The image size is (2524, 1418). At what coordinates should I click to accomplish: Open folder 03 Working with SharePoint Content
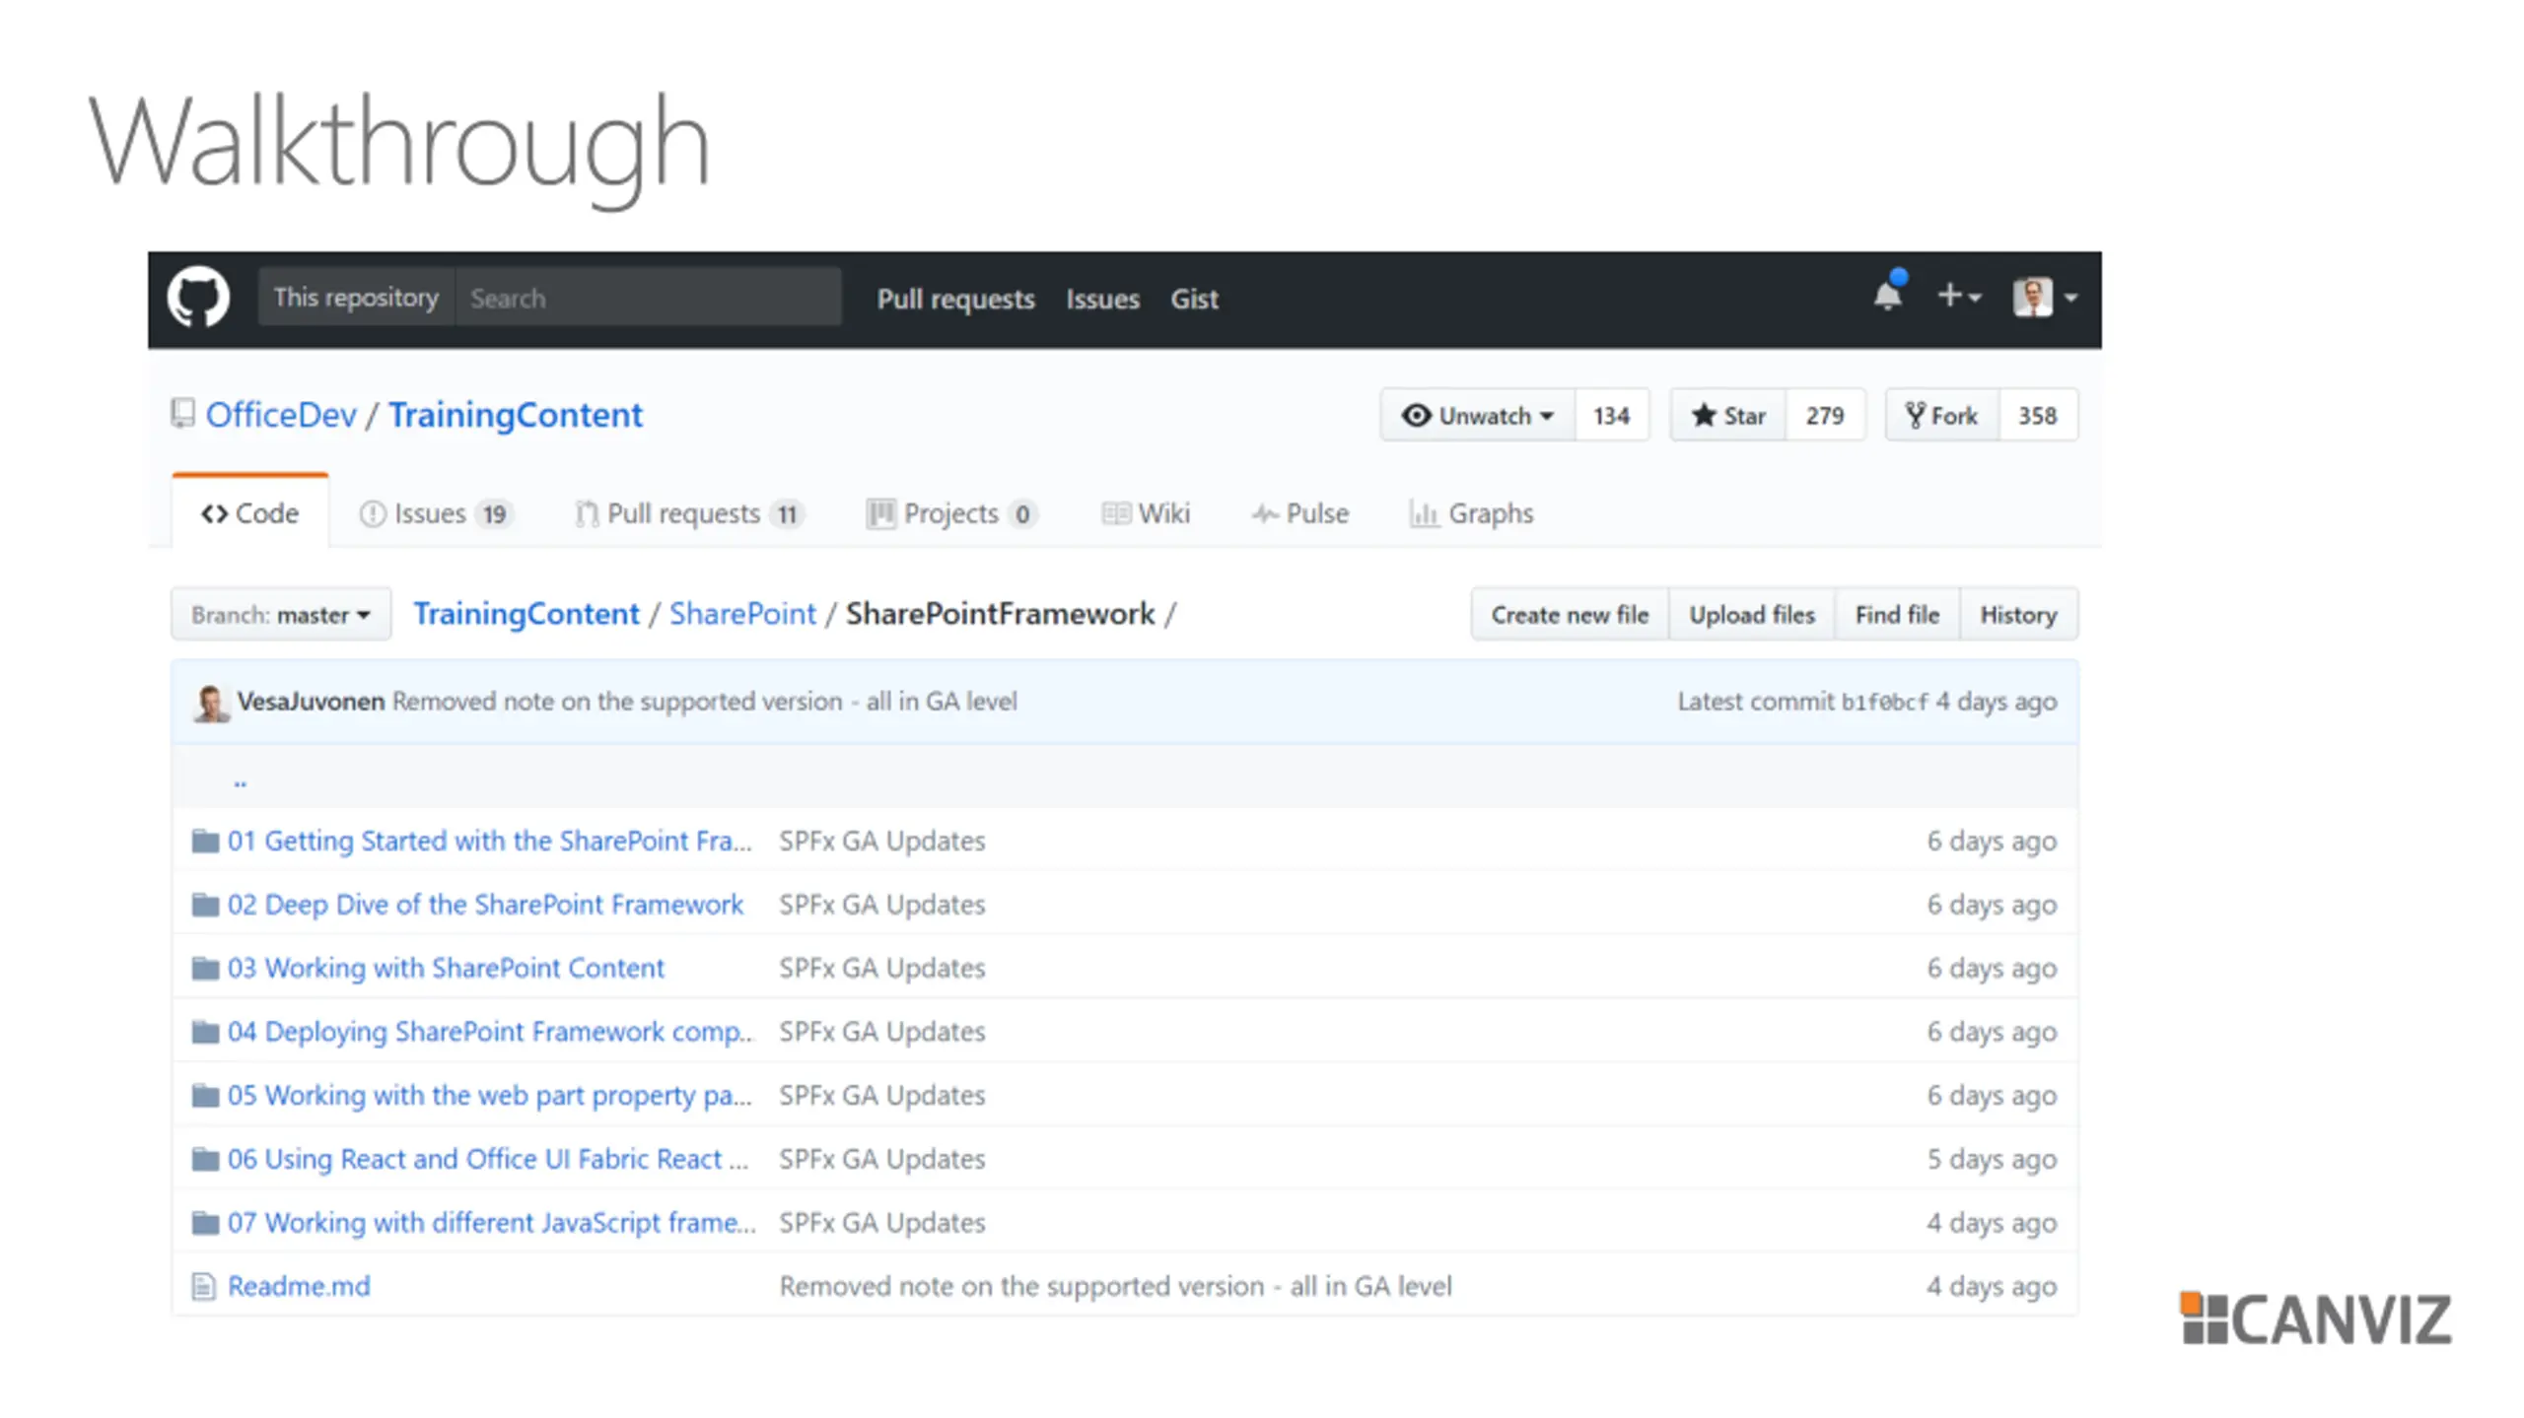pyautogui.click(x=446, y=968)
